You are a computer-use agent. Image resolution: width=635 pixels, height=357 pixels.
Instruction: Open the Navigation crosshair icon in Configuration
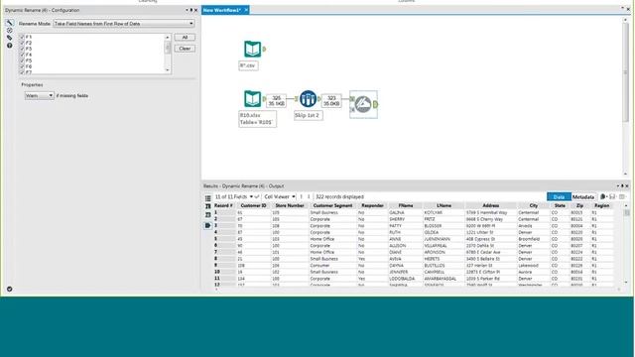(9, 31)
